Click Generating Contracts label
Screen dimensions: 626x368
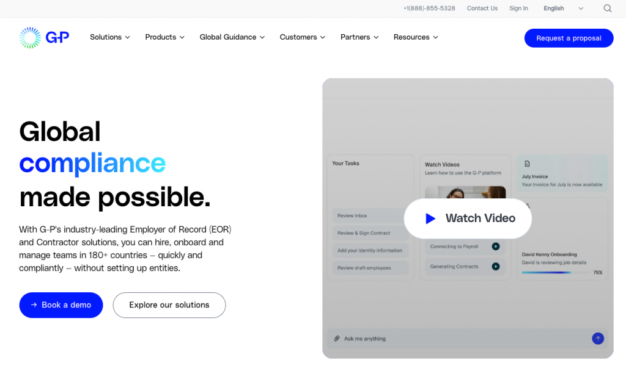click(x=454, y=266)
